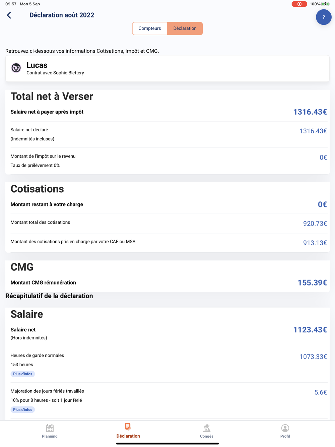Screen dimensions: 335x447
Task: Show more info for normal care hours
Action: pyautogui.click(x=23, y=374)
